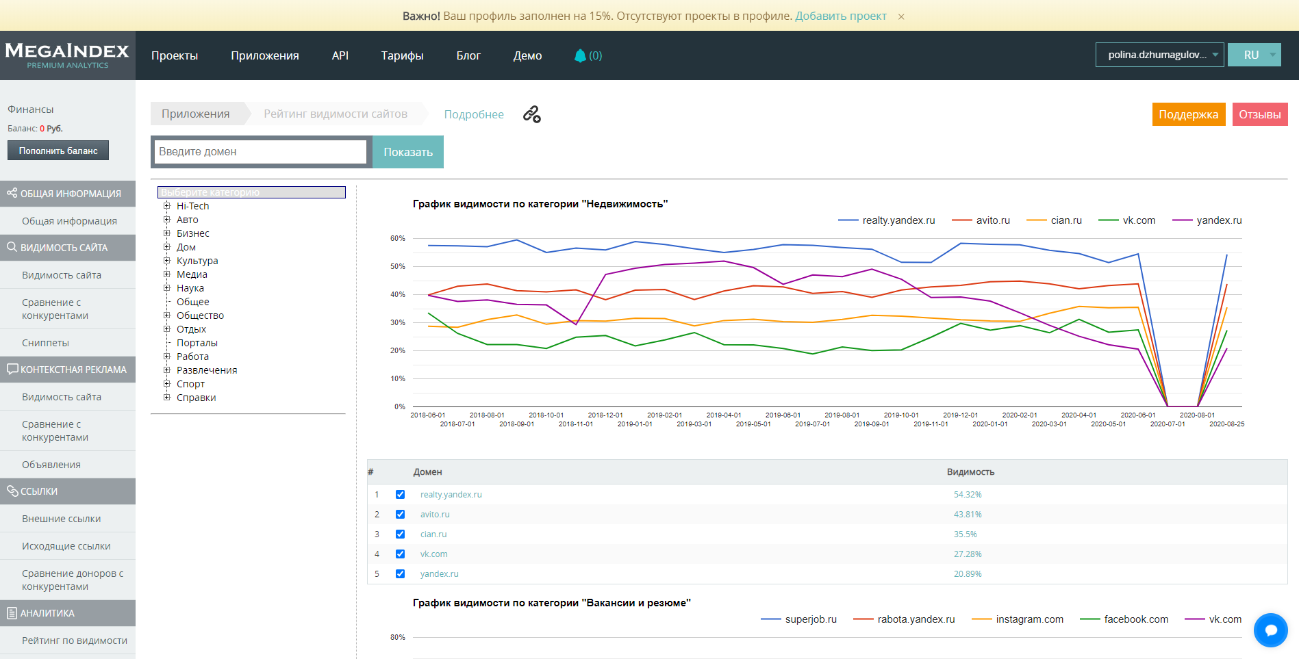Open the Проекты menu
1299x659 pixels.
(x=175, y=55)
